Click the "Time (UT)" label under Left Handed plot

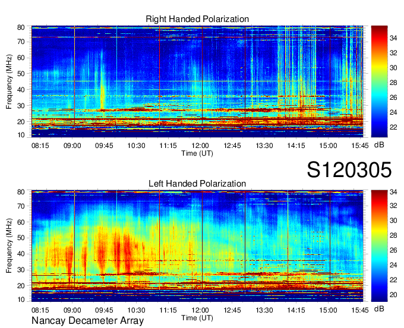tap(197, 318)
